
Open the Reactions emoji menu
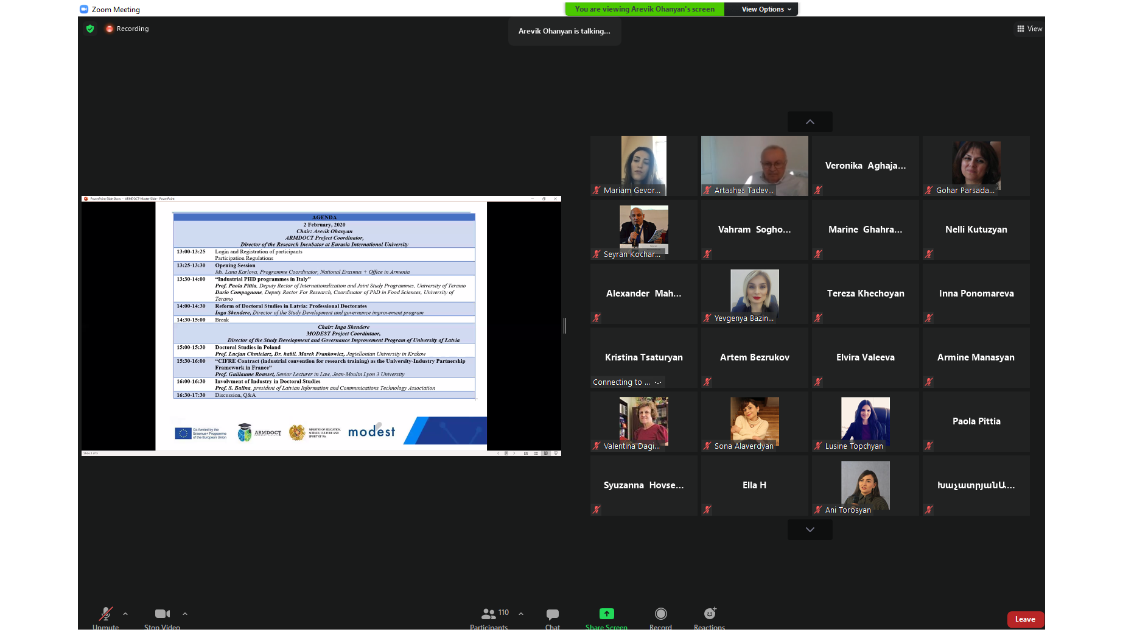coord(709,614)
